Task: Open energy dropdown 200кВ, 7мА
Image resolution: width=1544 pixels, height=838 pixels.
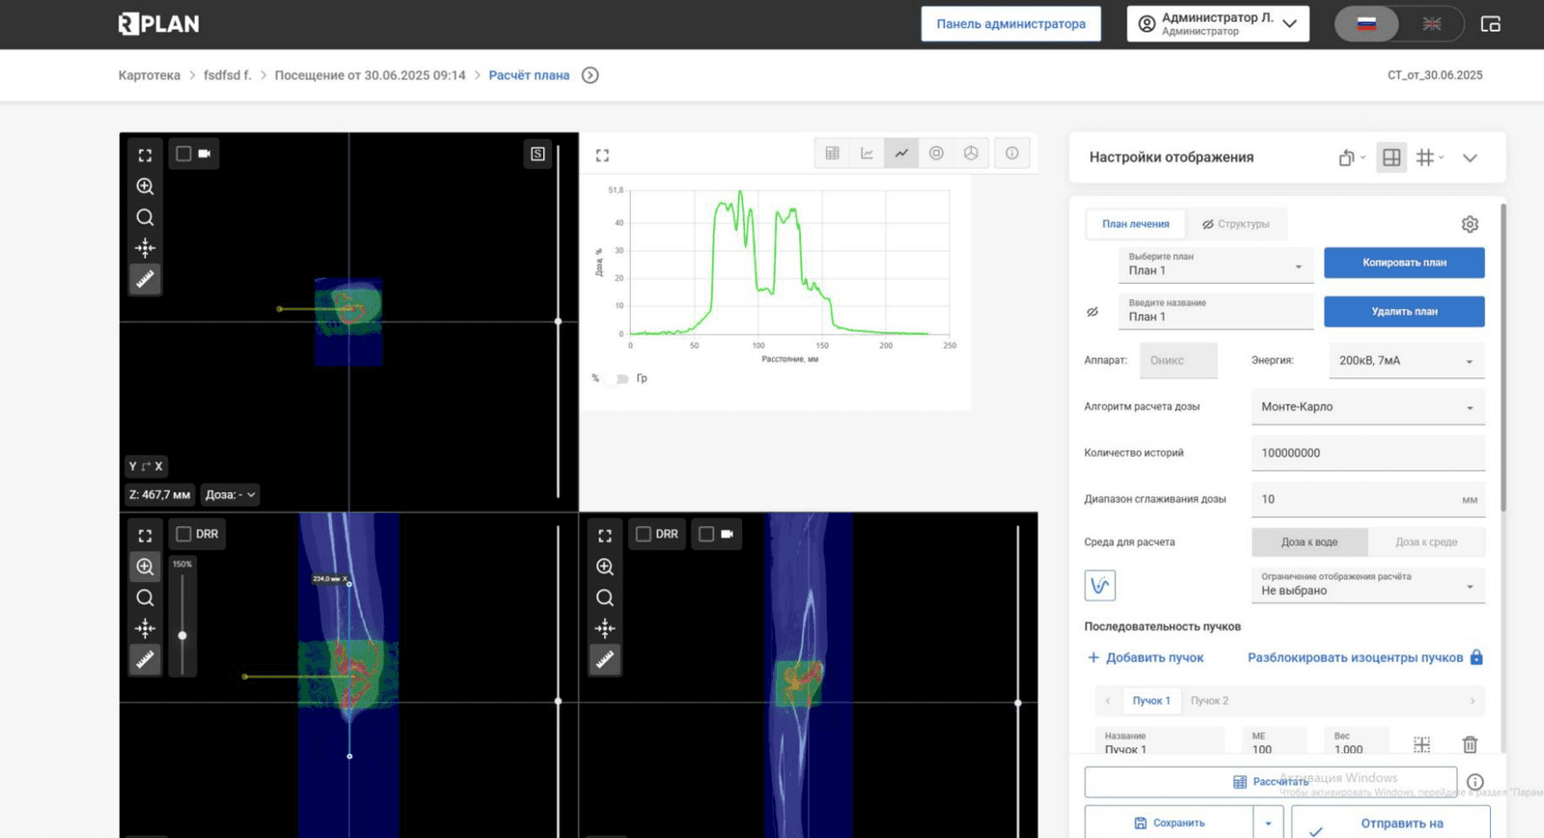Action: coord(1406,360)
